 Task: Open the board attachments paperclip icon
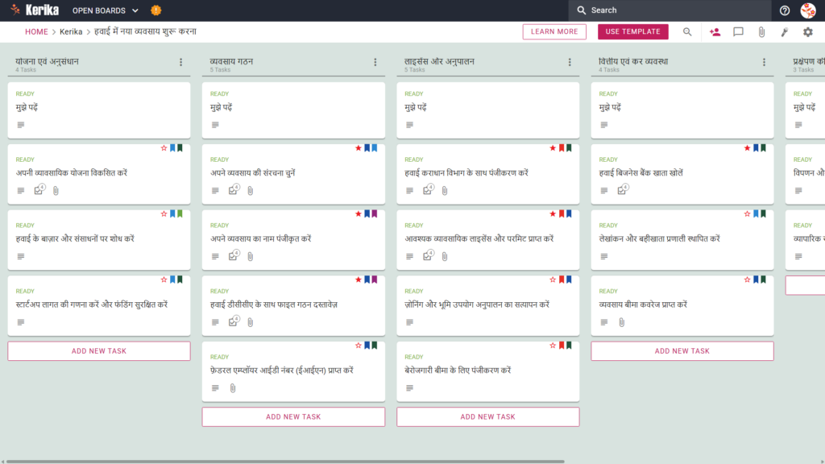(x=761, y=32)
